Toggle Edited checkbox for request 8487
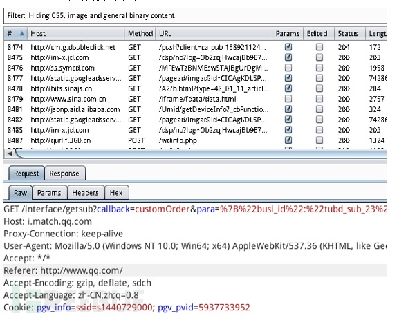The width and height of the screenshot is (408, 318). tap(319, 140)
